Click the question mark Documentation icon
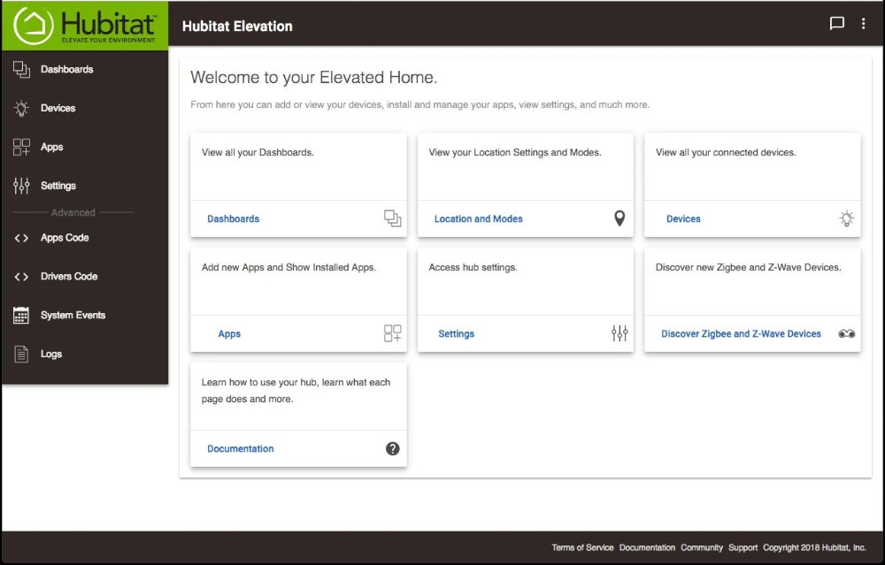 [393, 448]
